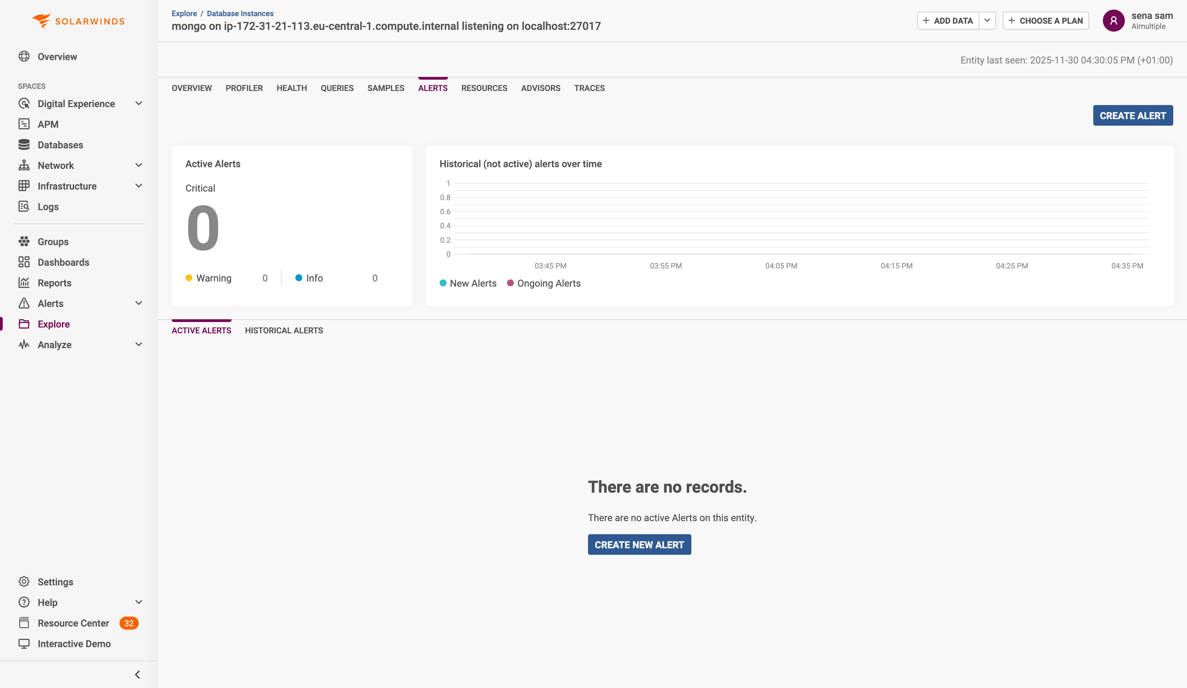Switch to HISTORICAL ALERTS sub-tab
The image size is (1187, 688).
[284, 331]
